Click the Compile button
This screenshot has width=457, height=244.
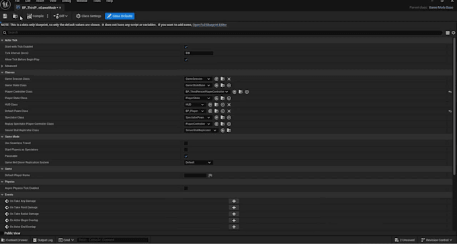pos(35,16)
